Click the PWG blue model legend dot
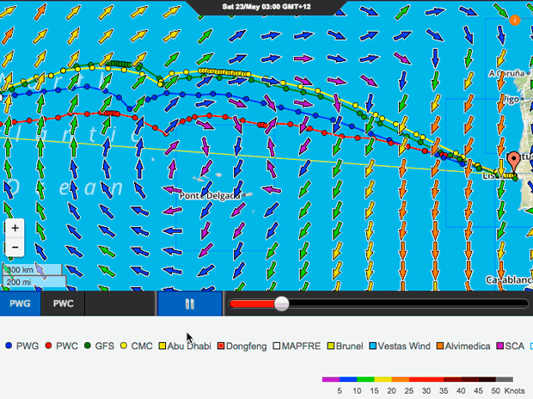 click(x=9, y=346)
